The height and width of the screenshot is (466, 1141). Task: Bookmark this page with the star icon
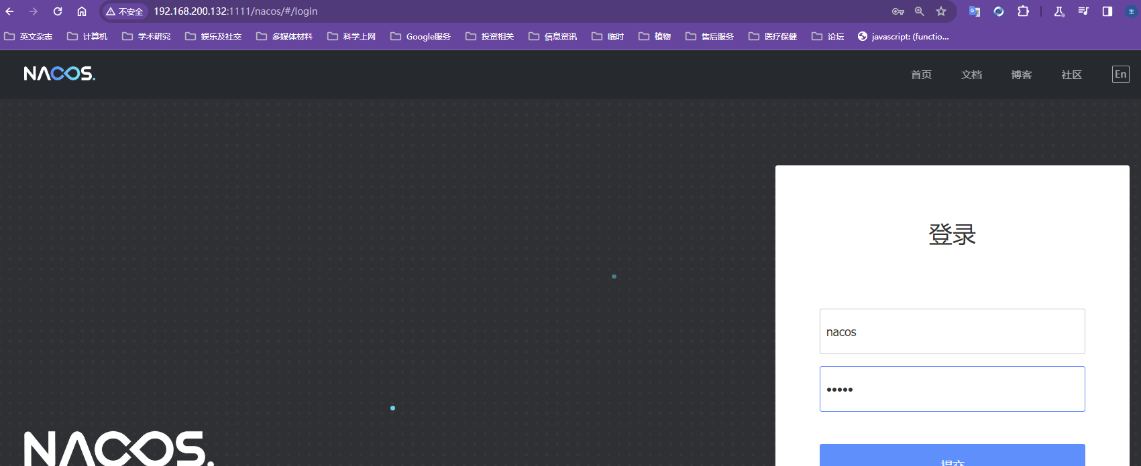pyautogui.click(x=941, y=11)
